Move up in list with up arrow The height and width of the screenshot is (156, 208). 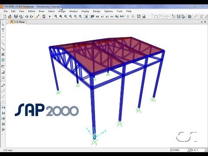click(128, 16)
